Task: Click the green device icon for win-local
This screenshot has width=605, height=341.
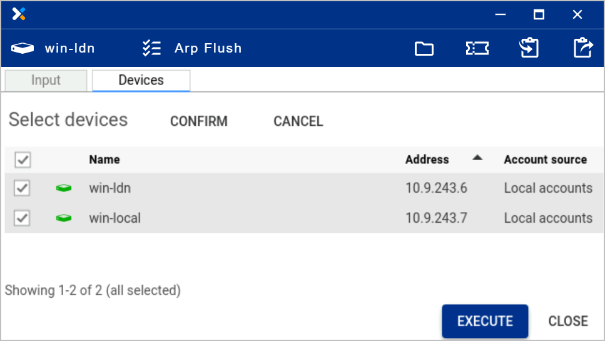Action: 64,218
